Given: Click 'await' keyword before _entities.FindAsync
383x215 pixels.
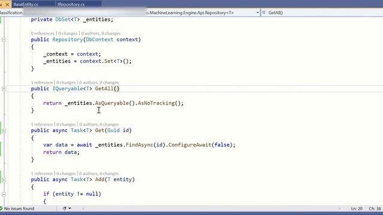Looking at the screenshot, I should (x=84, y=145).
